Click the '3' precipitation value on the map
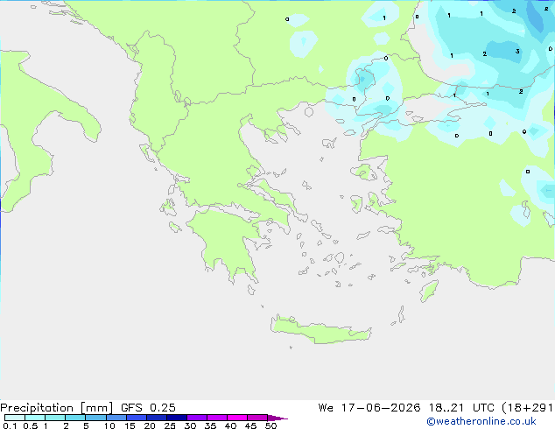 coord(517,52)
